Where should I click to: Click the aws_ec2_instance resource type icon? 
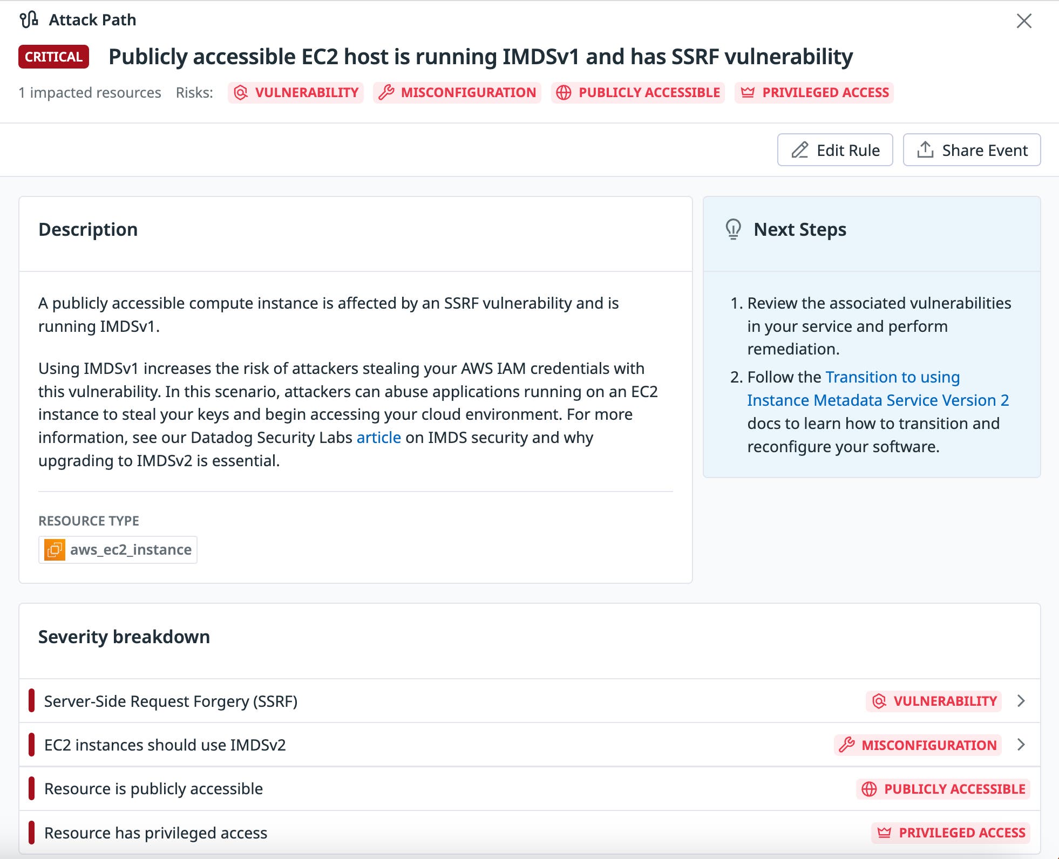coord(54,549)
